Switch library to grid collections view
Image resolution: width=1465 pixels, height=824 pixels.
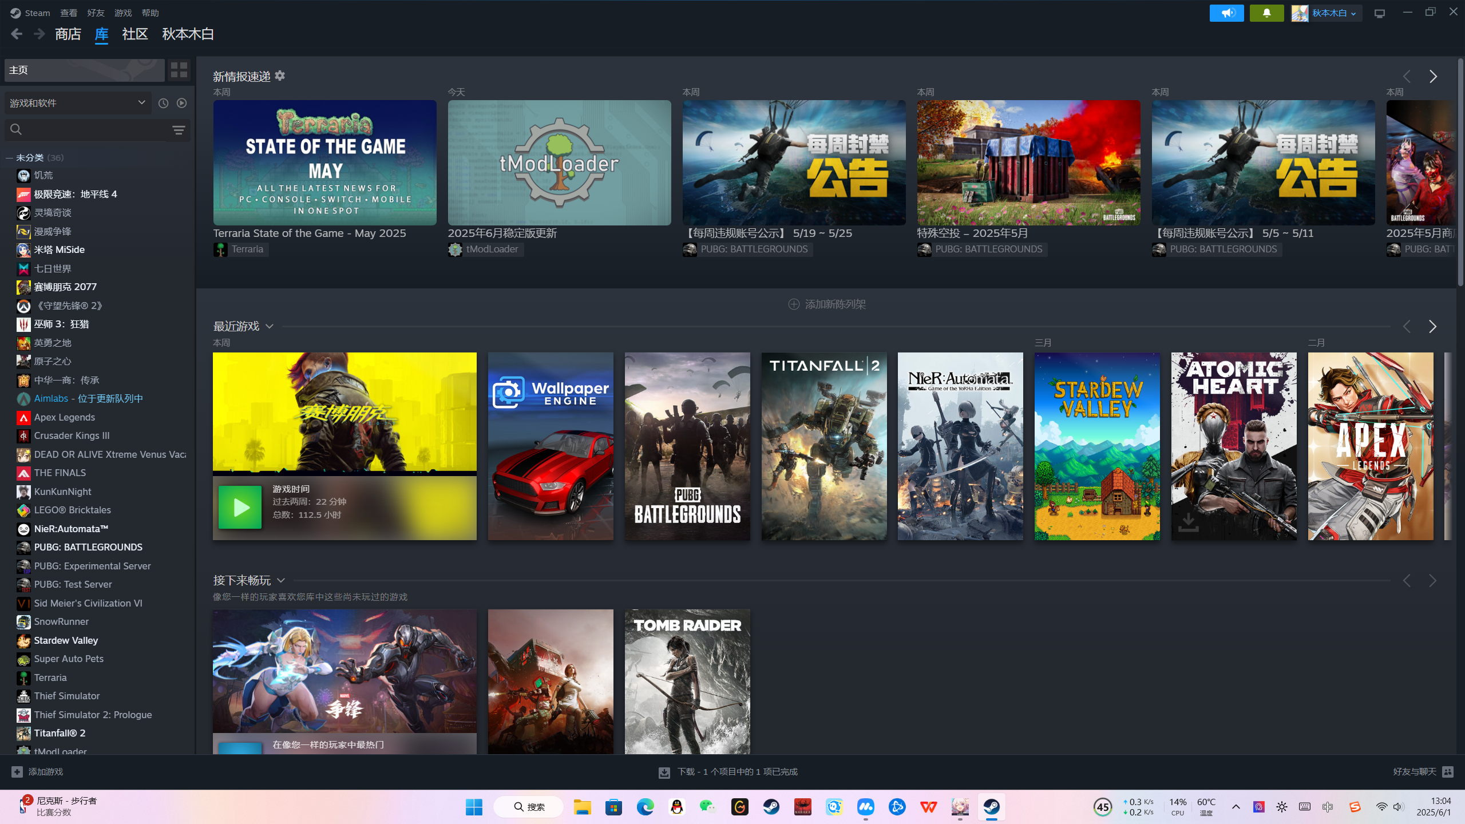tap(179, 70)
